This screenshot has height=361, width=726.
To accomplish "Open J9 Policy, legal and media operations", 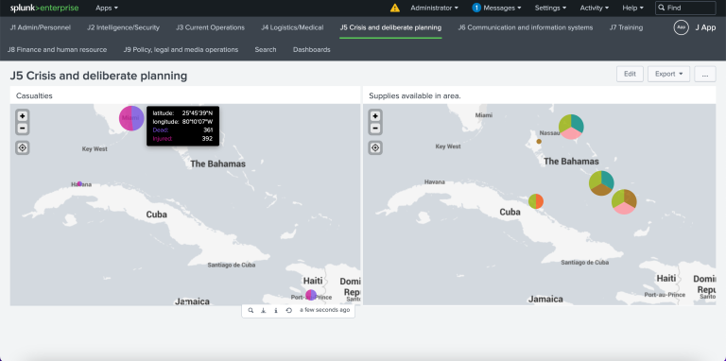I will point(181,49).
